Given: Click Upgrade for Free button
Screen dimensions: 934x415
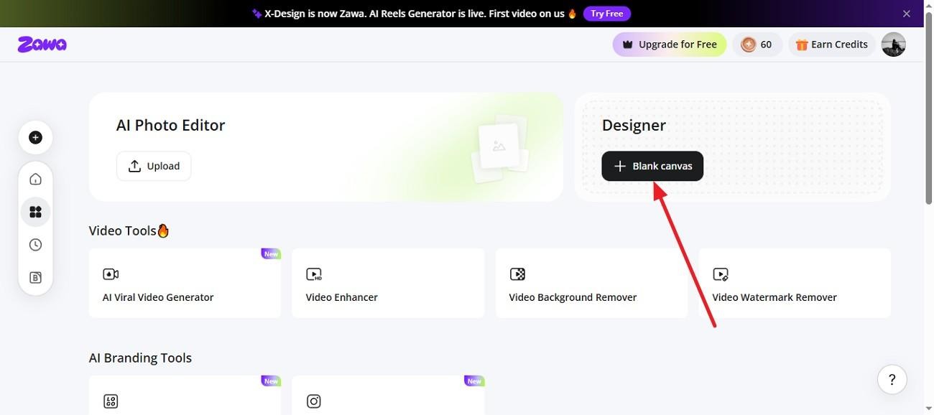Looking at the screenshot, I should click(x=670, y=45).
